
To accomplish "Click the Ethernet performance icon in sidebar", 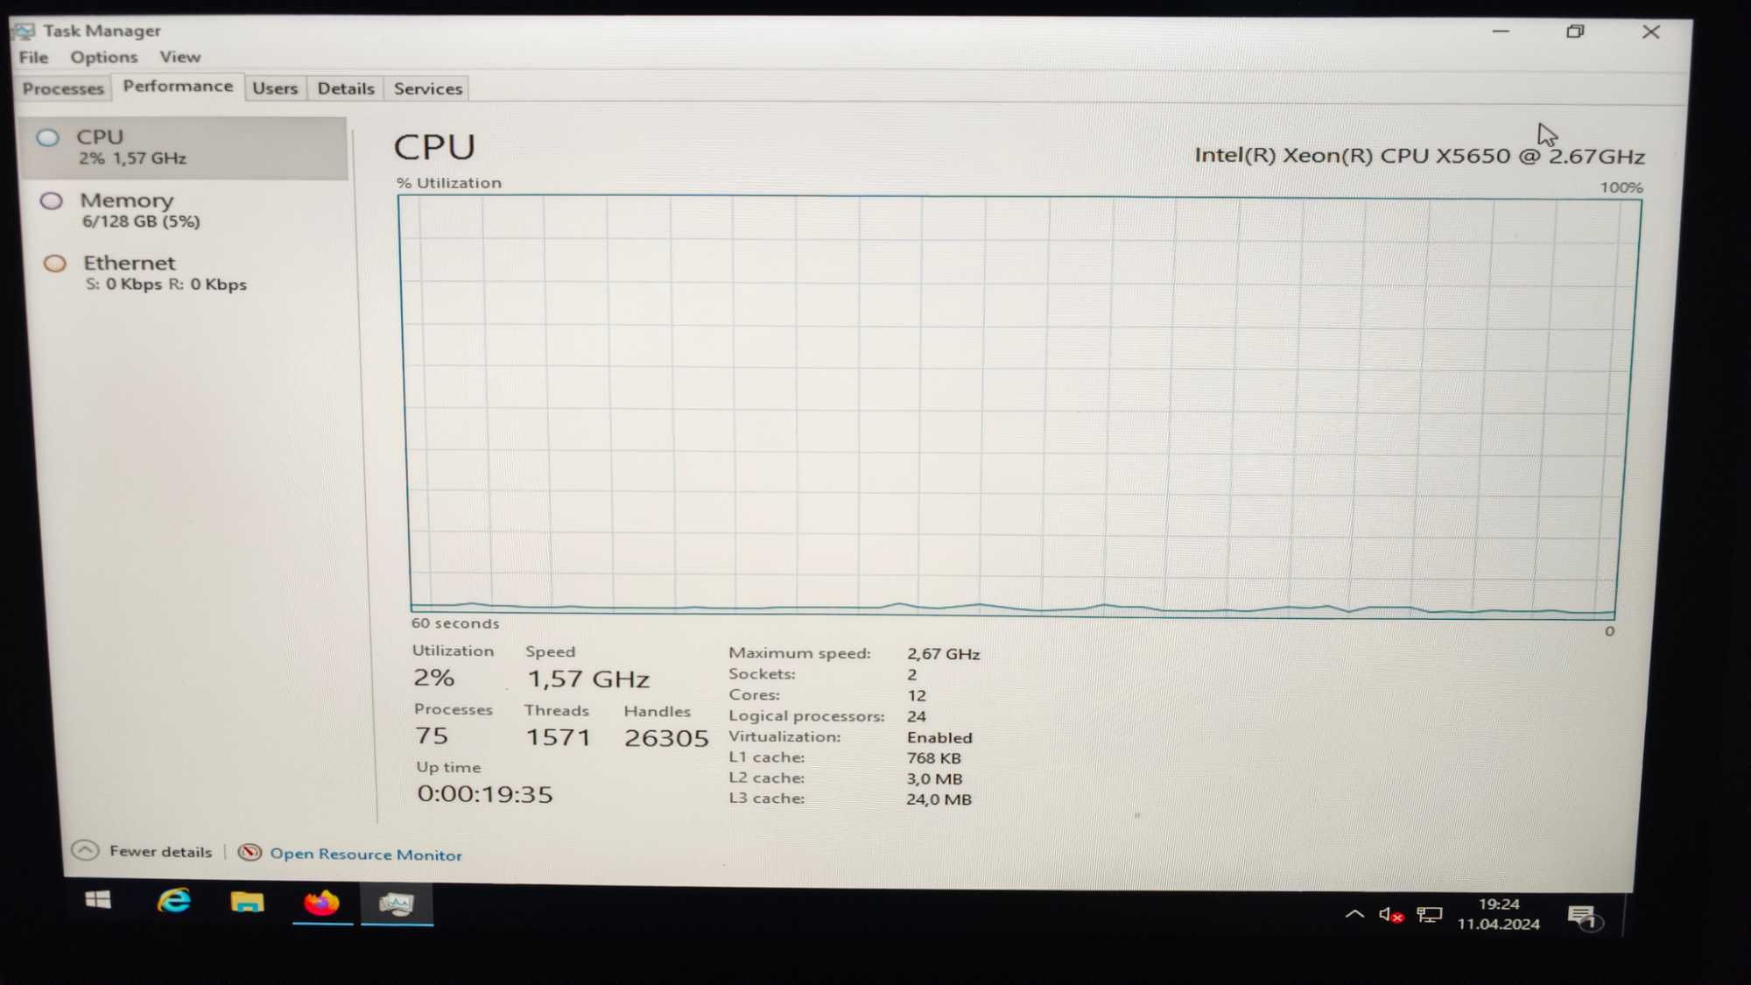I will coord(51,262).
